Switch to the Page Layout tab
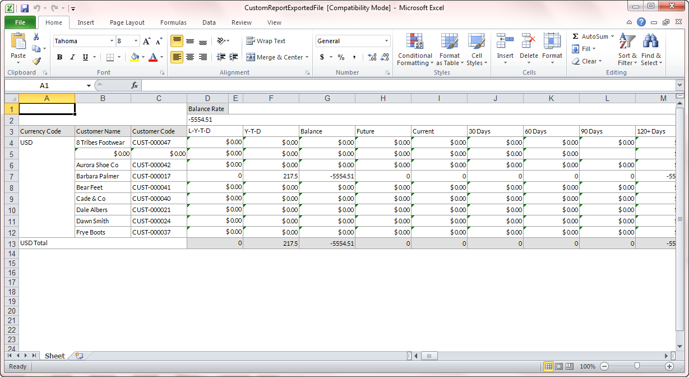This screenshot has width=689, height=377. pyautogui.click(x=127, y=22)
